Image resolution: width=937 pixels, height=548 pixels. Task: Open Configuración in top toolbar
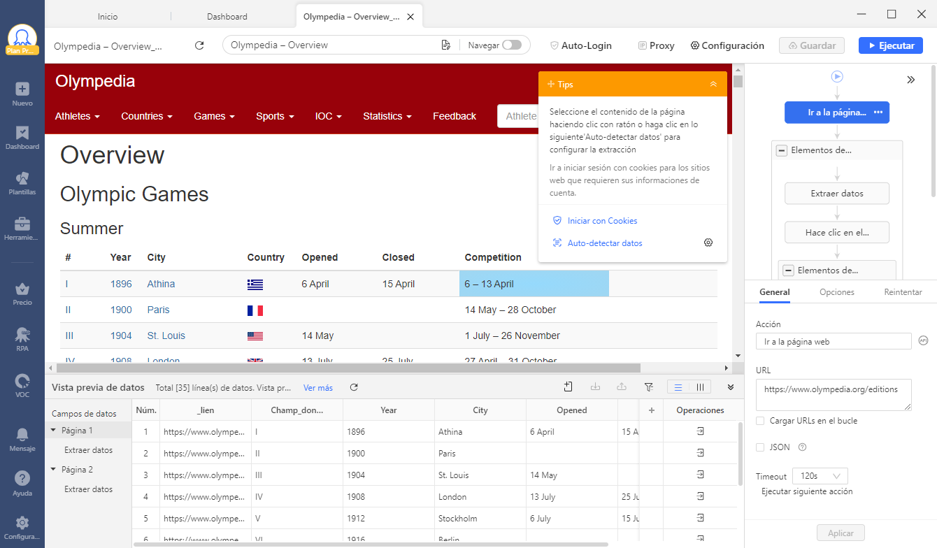click(x=727, y=45)
